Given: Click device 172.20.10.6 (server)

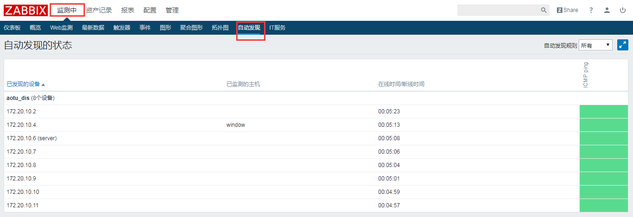Looking at the screenshot, I should [x=32, y=138].
